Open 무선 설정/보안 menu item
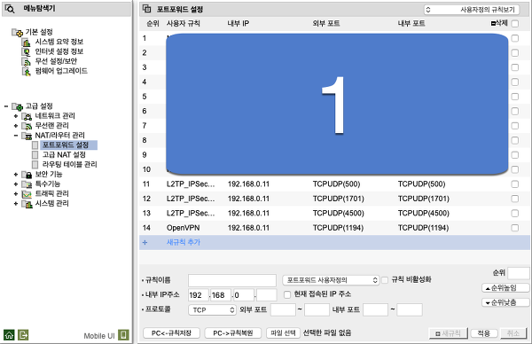Image resolution: width=532 pixels, height=344 pixels. [x=56, y=61]
